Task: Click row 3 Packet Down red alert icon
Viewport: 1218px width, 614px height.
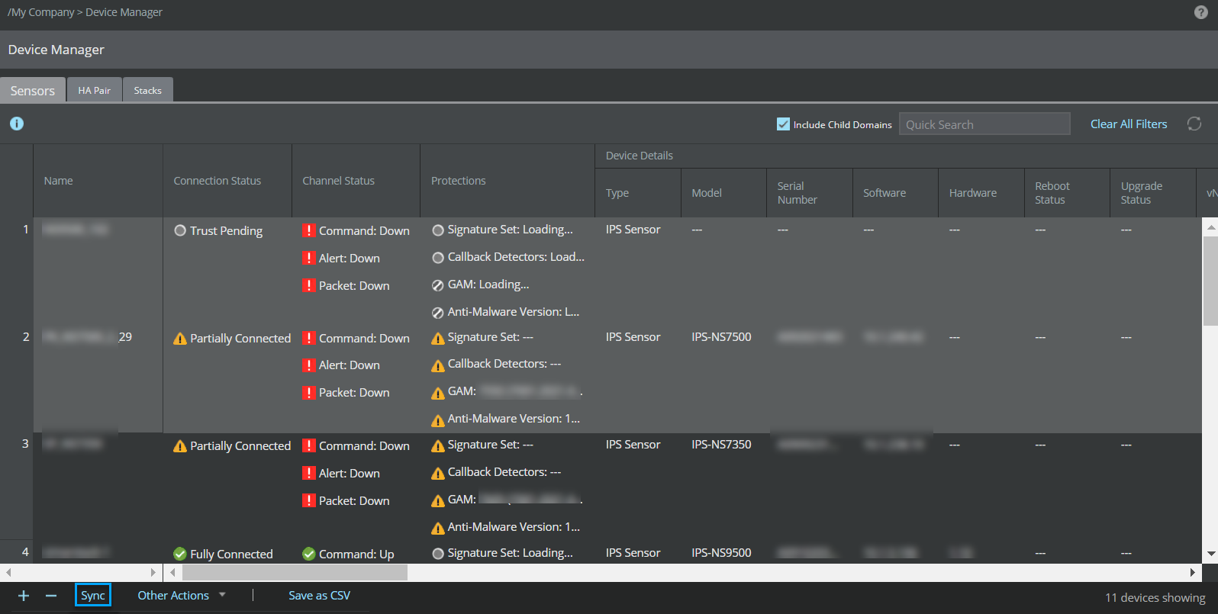Action: point(308,500)
